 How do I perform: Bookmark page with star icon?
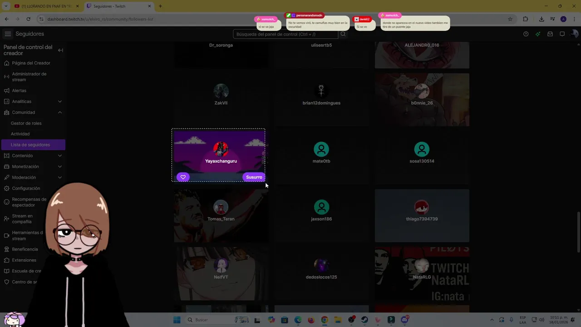click(x=510, y=19)
